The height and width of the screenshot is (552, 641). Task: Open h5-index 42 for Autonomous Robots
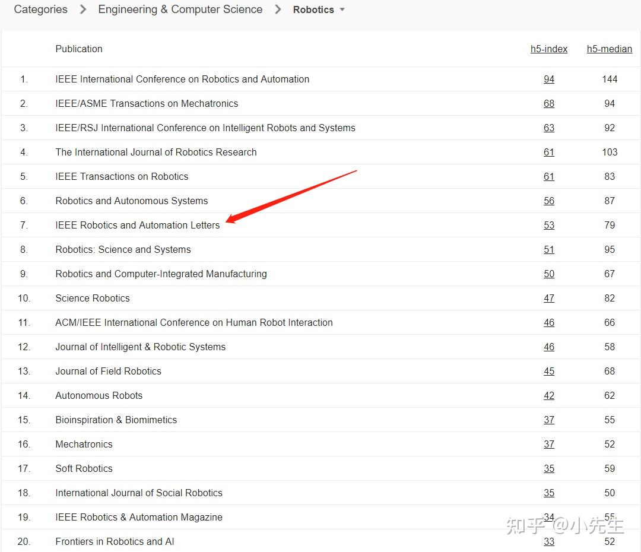coord(549,395)
